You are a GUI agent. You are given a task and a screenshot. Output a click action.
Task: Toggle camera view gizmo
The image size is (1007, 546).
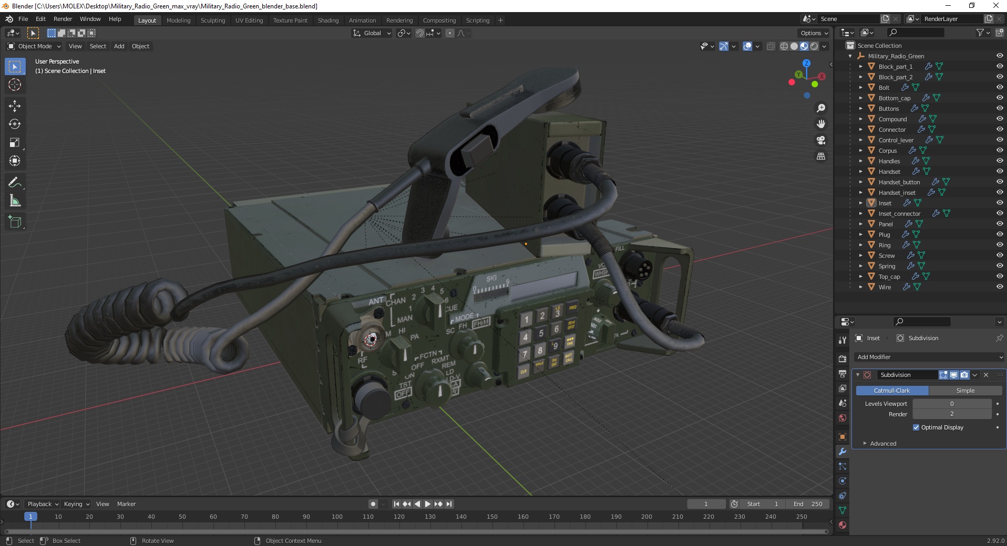[x=820, y=141]
